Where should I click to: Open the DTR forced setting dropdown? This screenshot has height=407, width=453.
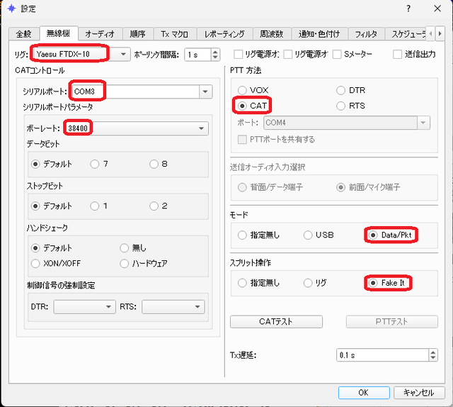pyautogui.click(x=85, y=306)
